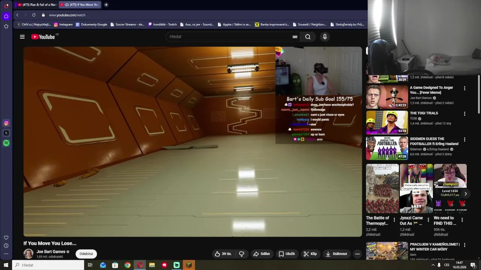This screenshot has height=270, width=481.
Task: Open sidebar three-dots more options
Action: click(x=6, y=253)
